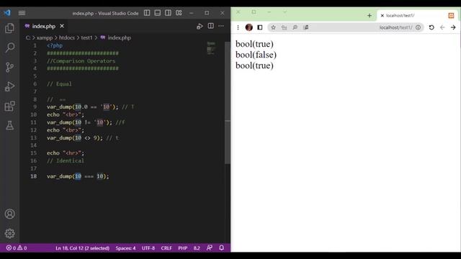Select PHP version 8.2 in status bar
461x259 pixels.
coord(197,248)
